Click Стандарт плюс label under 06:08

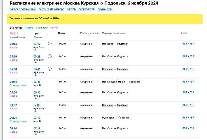[x=18, y=121]
